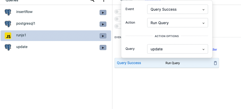The height and width of the screenshot is (109, 241).
Task: Click the Run Query label in handler row
Action: (x=173, y=63)
